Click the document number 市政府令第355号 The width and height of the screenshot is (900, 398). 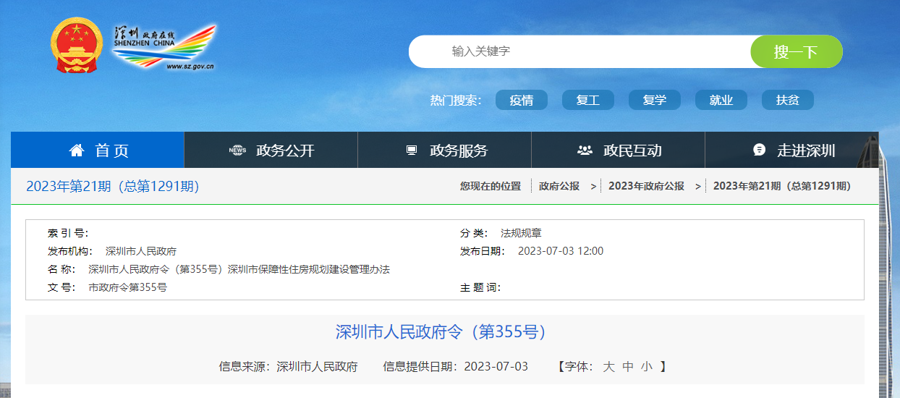tap(127, 287)
